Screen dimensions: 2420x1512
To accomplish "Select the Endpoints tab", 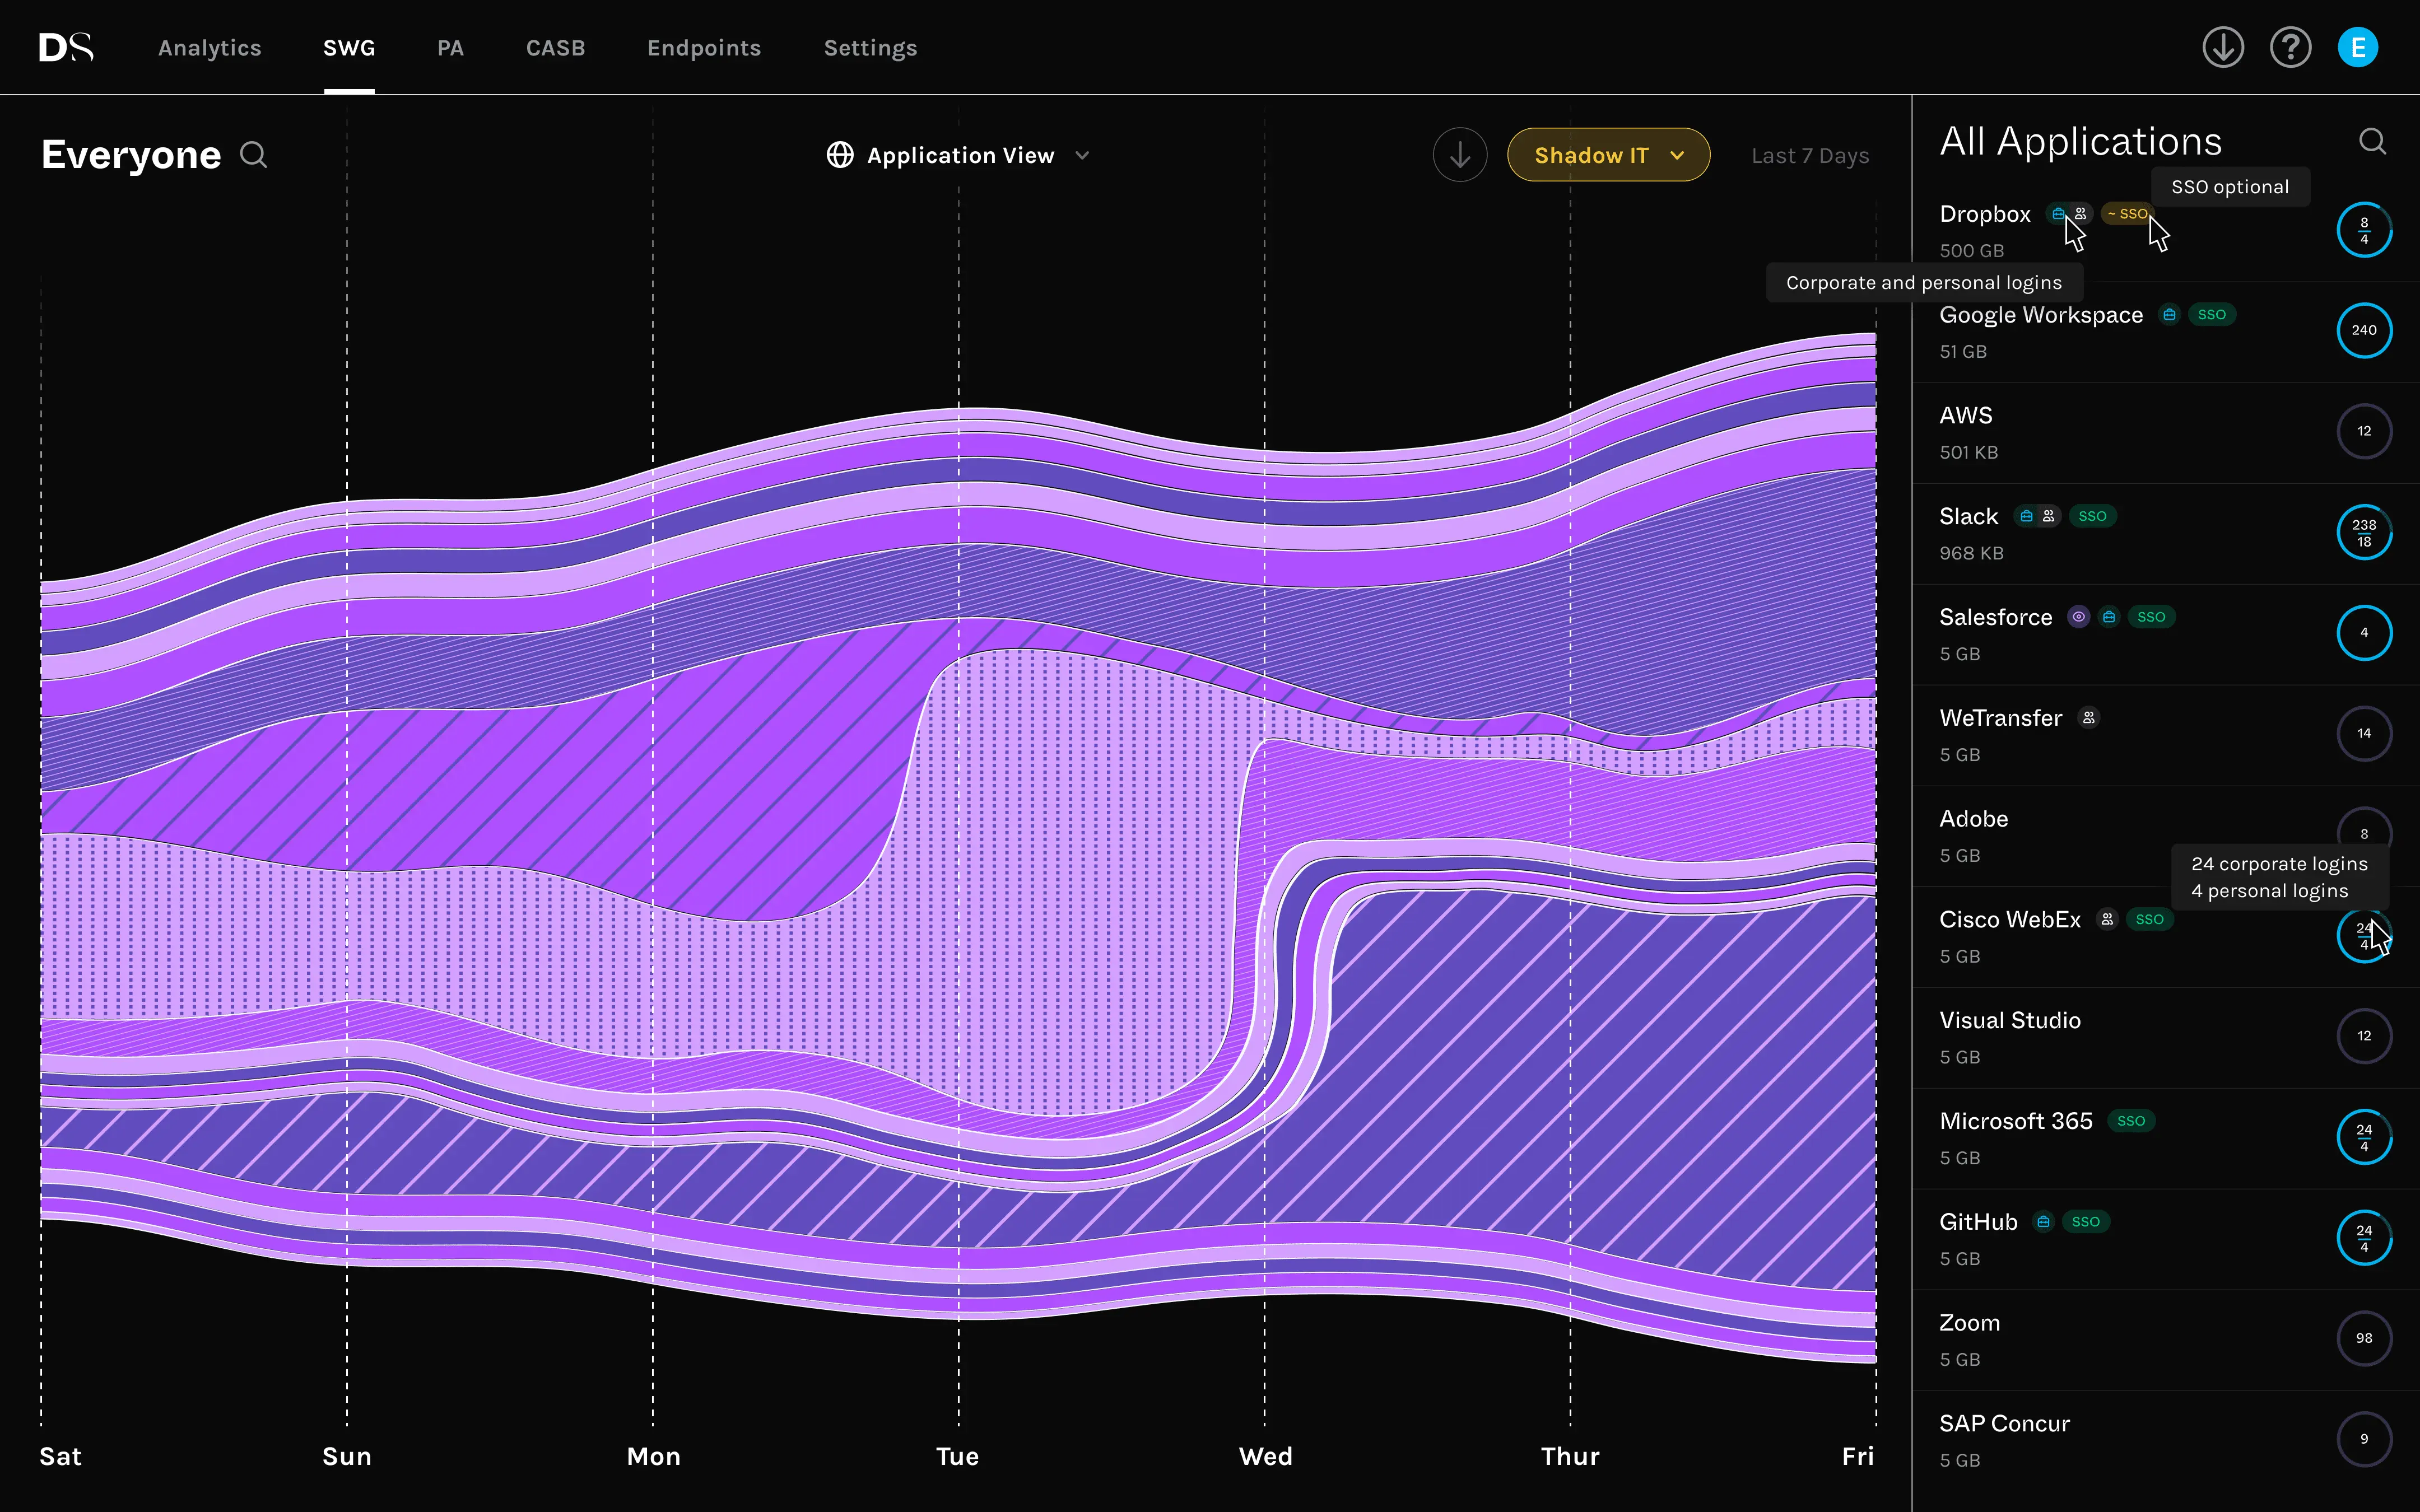I will [704, 48].
